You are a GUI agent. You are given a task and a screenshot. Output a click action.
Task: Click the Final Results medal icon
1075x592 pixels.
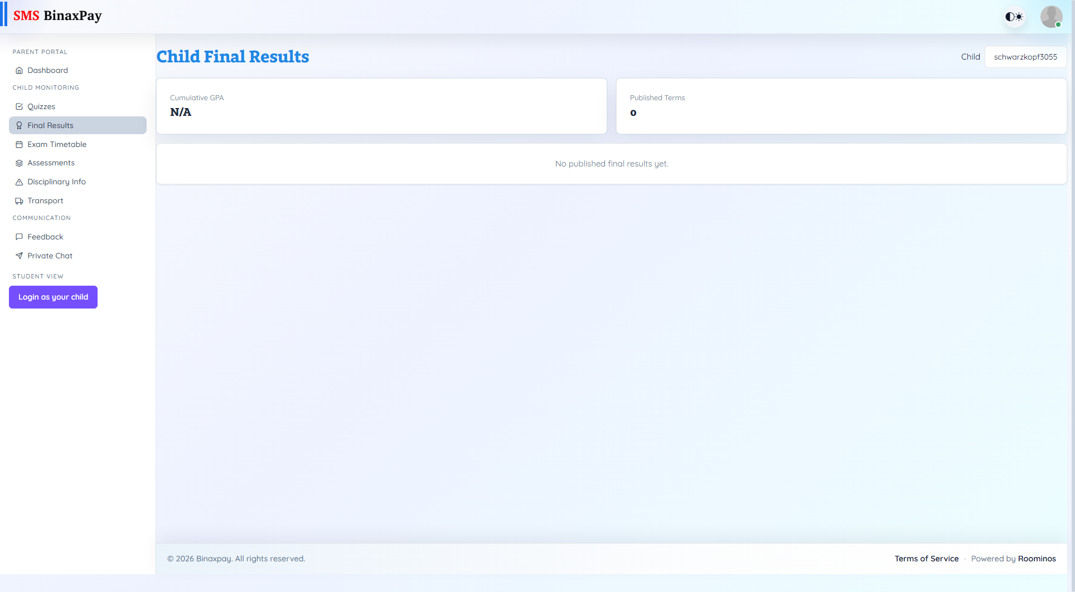(x=20, y=125)
